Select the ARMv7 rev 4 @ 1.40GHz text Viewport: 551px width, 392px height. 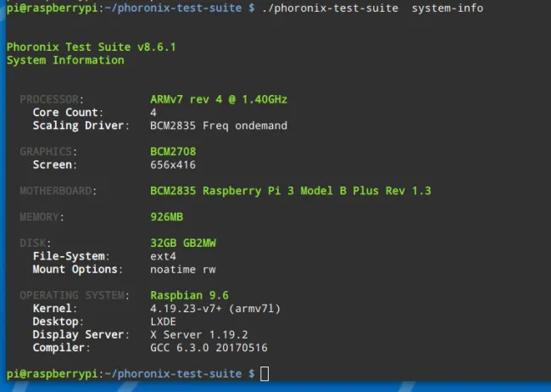pyautogui.click(x=218, y=99)
